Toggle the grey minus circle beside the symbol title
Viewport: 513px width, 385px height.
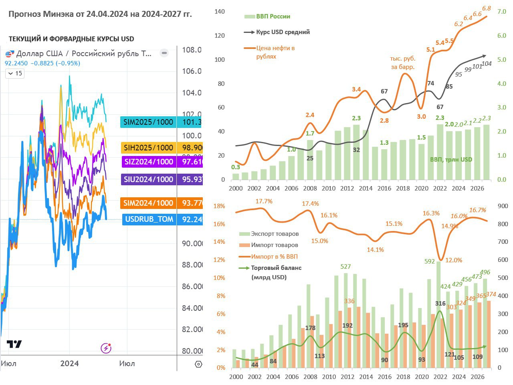[x=164, y=53]
